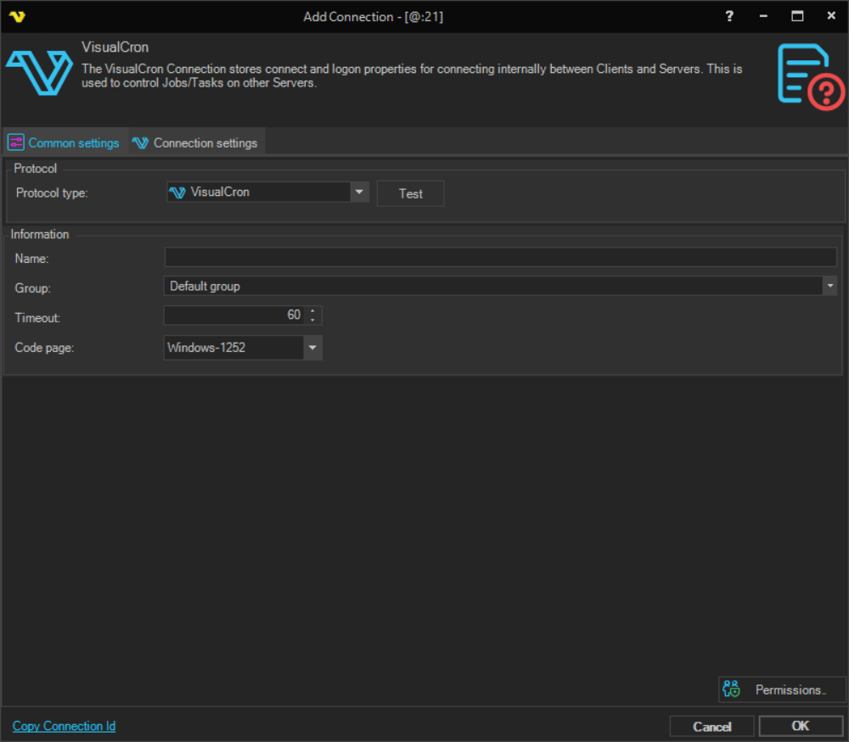Viewport: 849px width, 742px height.
Task: Confirm with the OK button
Action: 801,726
